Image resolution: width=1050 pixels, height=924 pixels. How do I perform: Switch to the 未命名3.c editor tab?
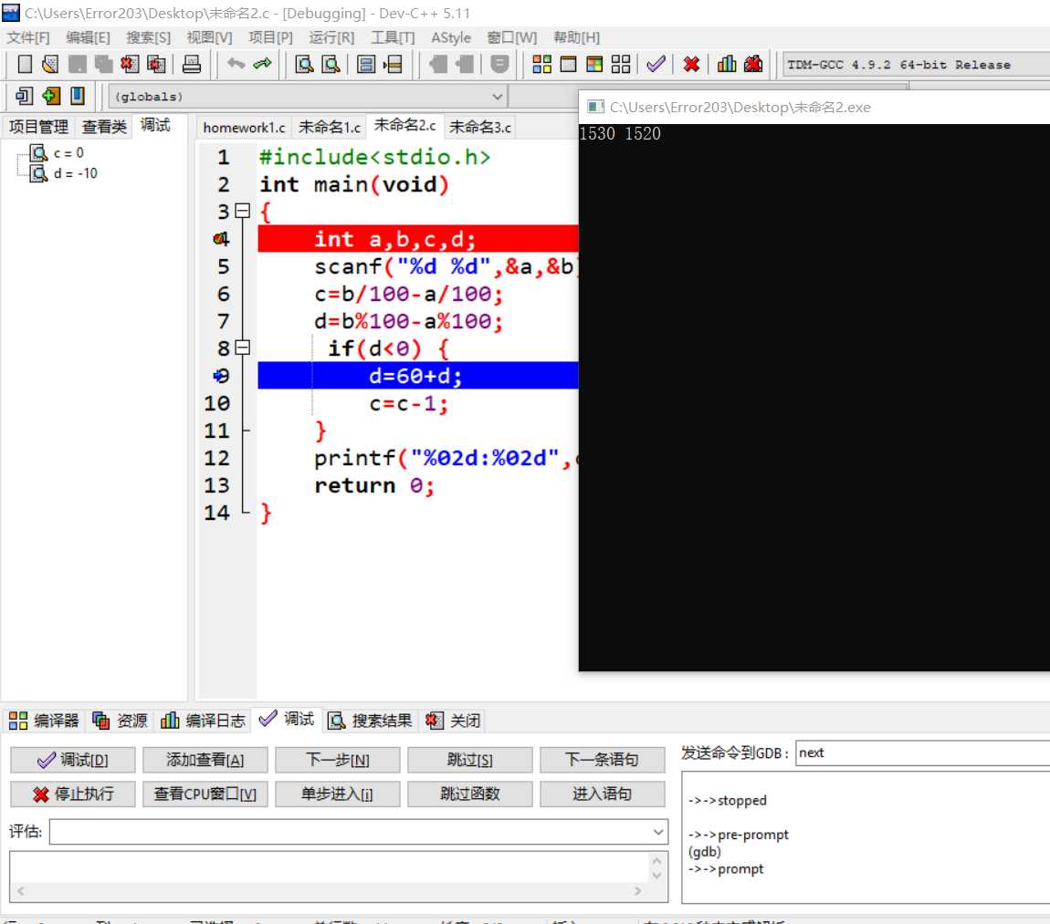tap(480, 127)
